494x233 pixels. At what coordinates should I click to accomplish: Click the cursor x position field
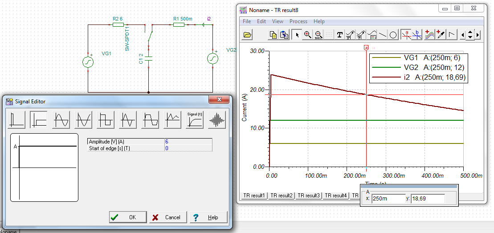point(388,198)
